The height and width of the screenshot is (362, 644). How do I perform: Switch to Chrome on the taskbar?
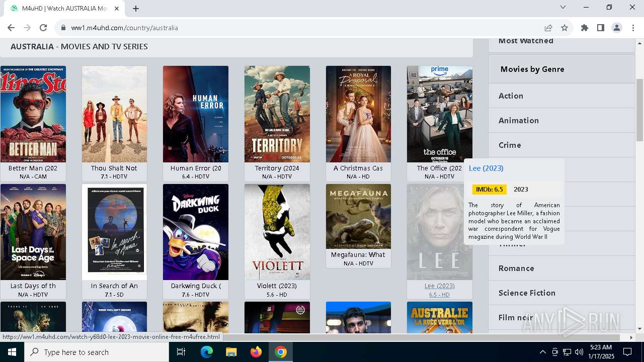281,352
